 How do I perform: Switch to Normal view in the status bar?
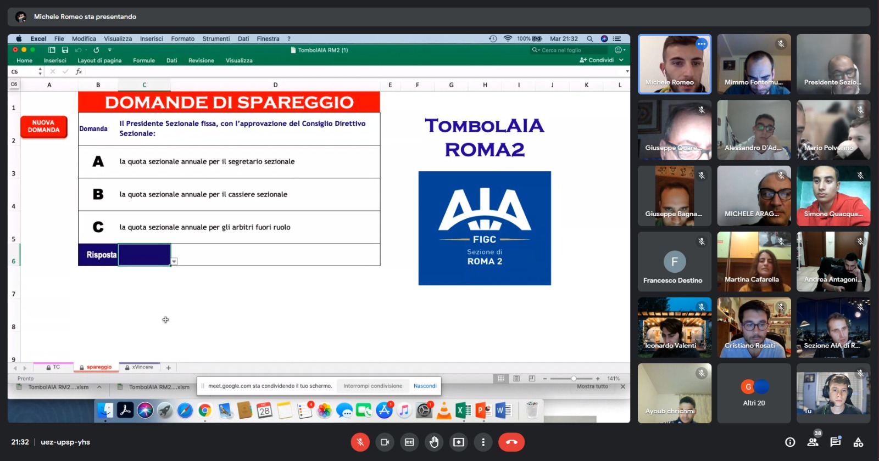(x=501, y=379)
